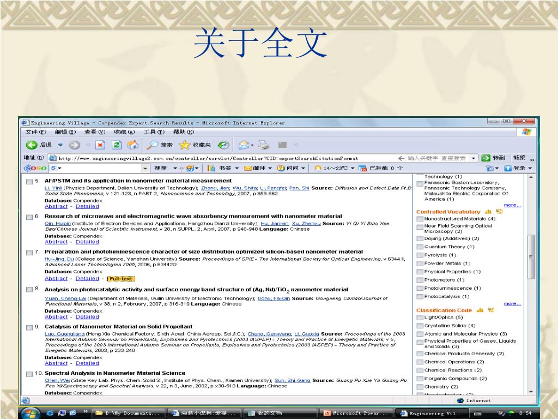Click the green Go arrow button
Viewport: 558px width, 419px height.
(x=486, y=158)
